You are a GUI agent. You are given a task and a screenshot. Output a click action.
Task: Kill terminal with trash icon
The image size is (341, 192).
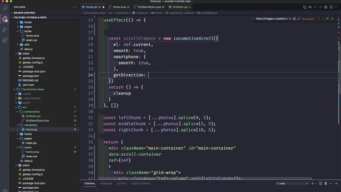[326, 183]
